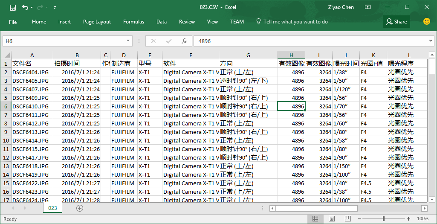437x224 pixels.
Task: Switch to Page Layout view icon
Action: coord(331,219)
